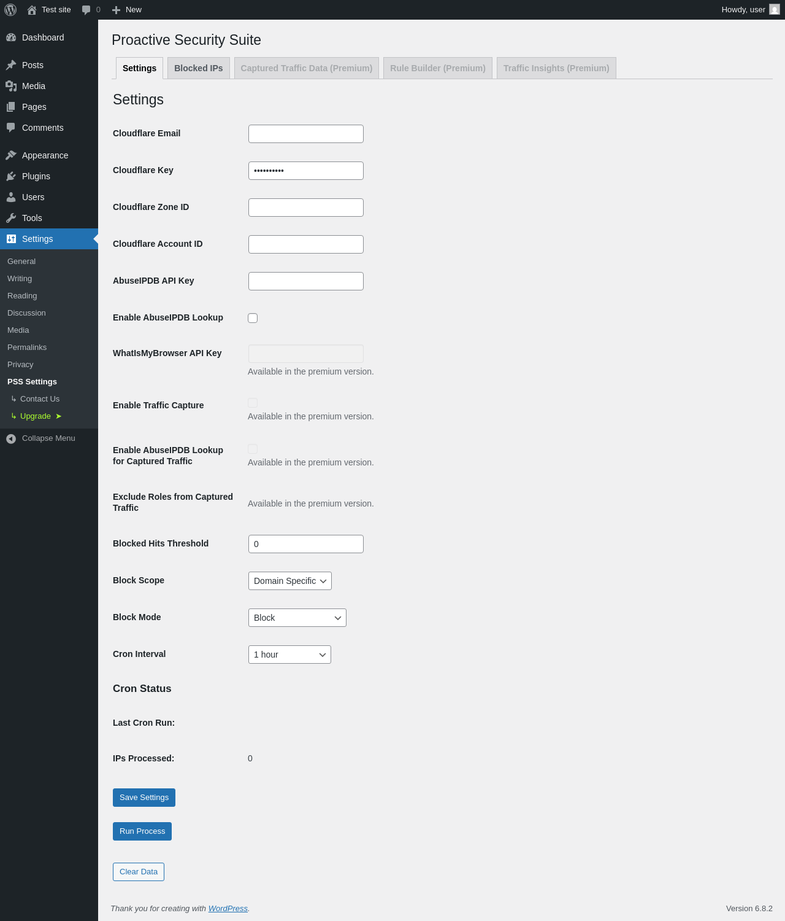Click the plus icon next to New
Viewport: 785px width, 921px height.
[116, 10]
